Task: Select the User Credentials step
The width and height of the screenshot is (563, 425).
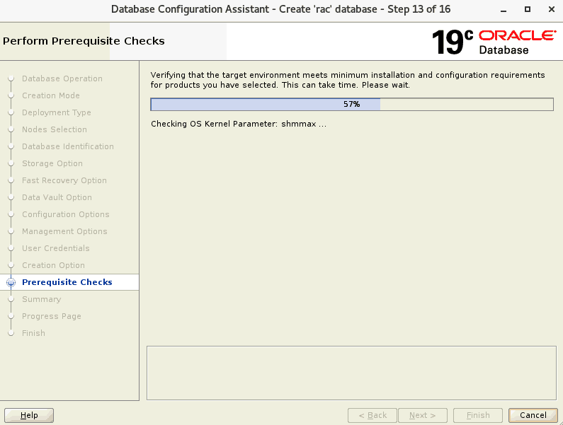Action: 56,248
